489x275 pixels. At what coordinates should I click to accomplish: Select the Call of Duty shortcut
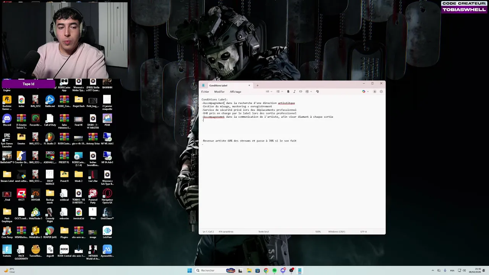[50, 120]
